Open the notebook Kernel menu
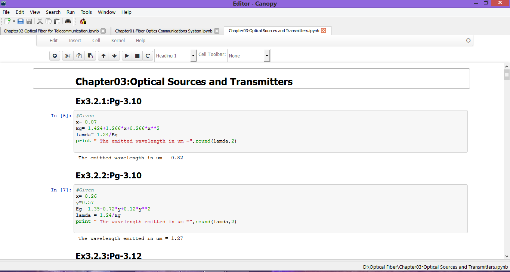The height and width of the screenshot is (272, 510). (x=118, y=41)
